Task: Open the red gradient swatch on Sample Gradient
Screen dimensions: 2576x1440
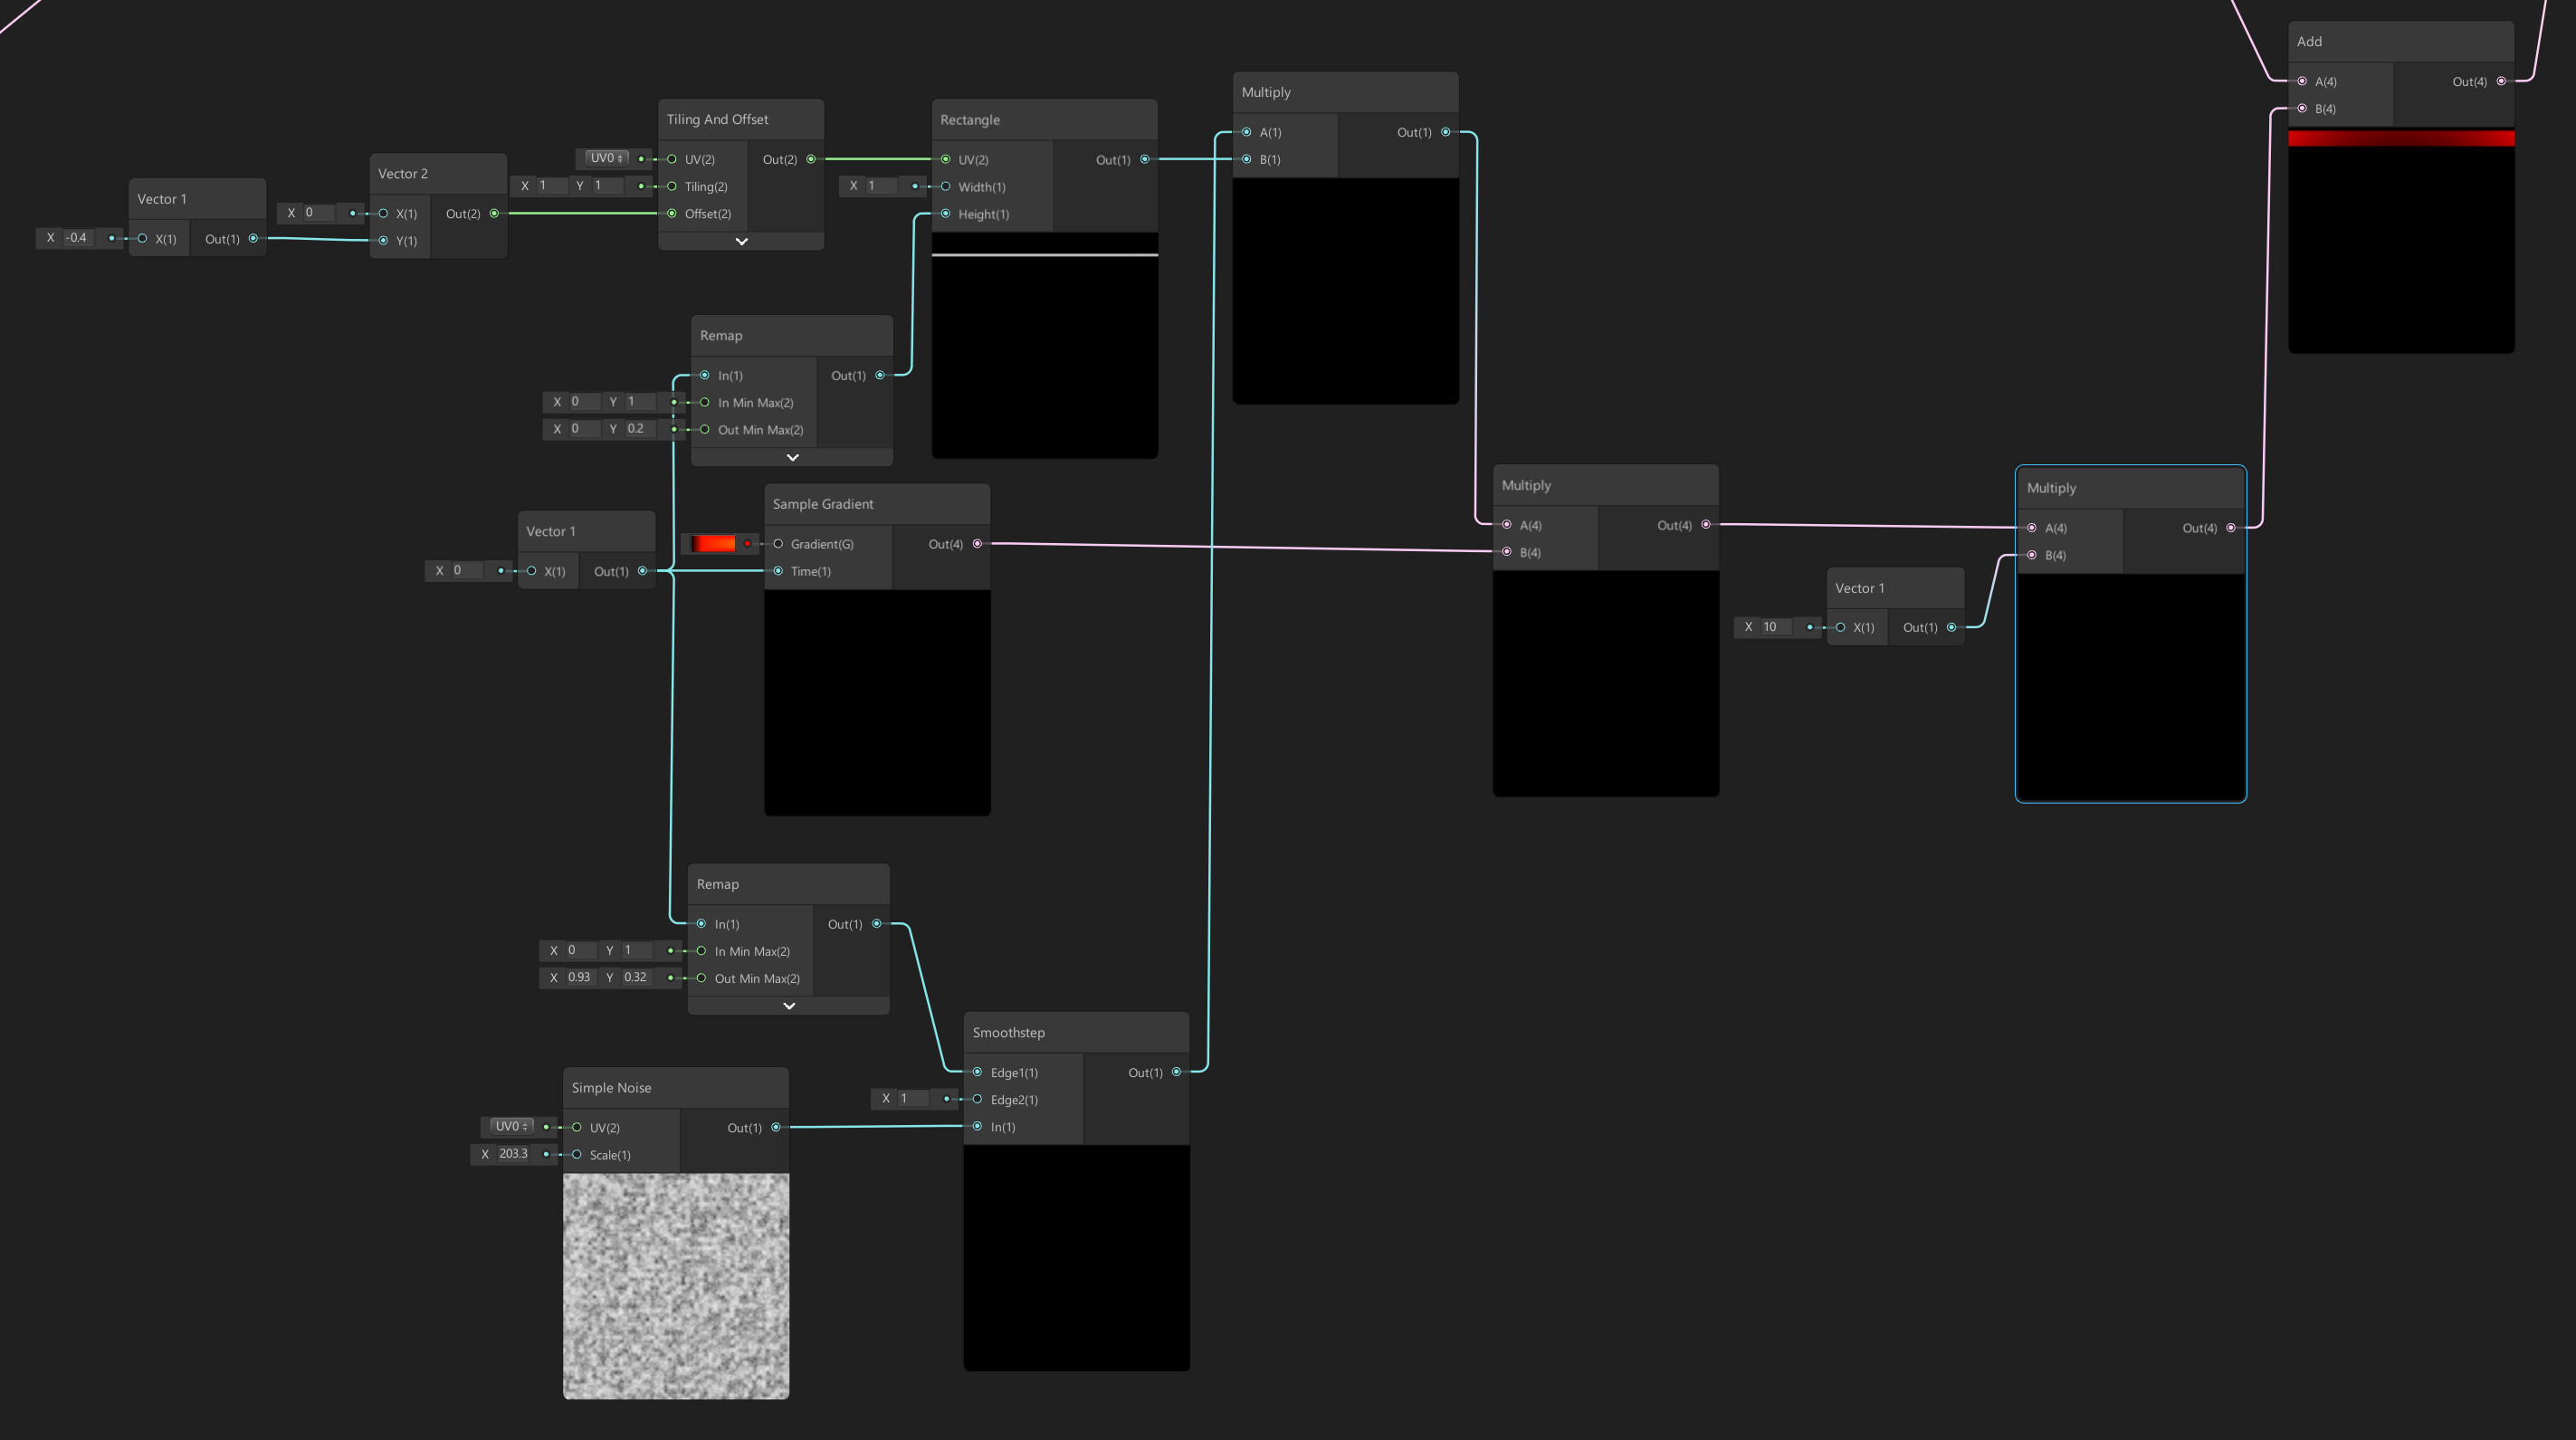Action: pos(714,543)
